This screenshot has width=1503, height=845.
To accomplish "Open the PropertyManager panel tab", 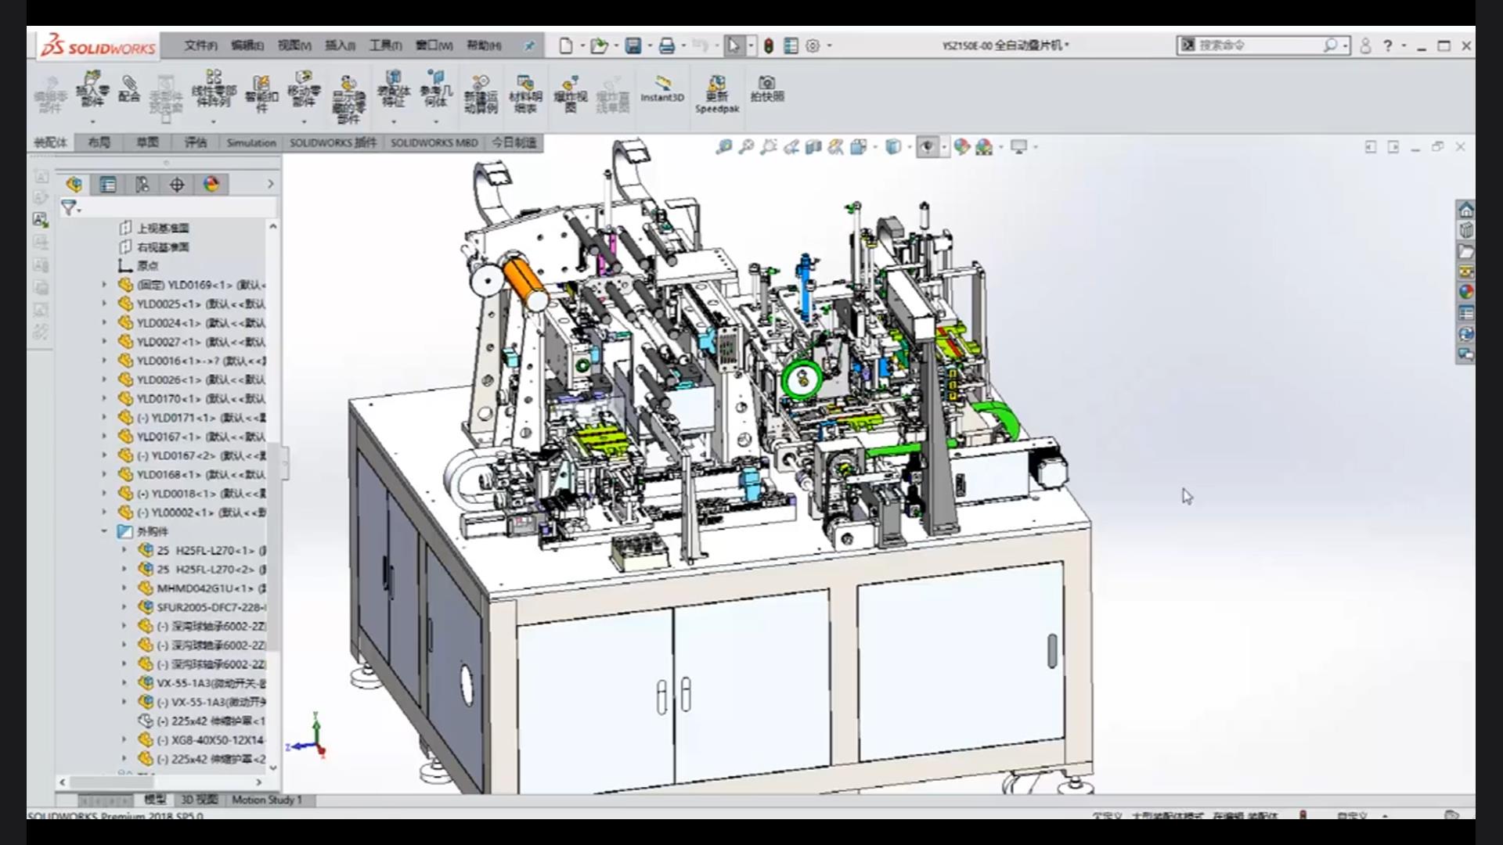I will pyautogui.click(x=108, y=184).
